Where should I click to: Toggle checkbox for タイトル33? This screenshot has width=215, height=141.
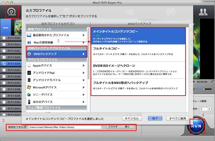tap(4, 57)
